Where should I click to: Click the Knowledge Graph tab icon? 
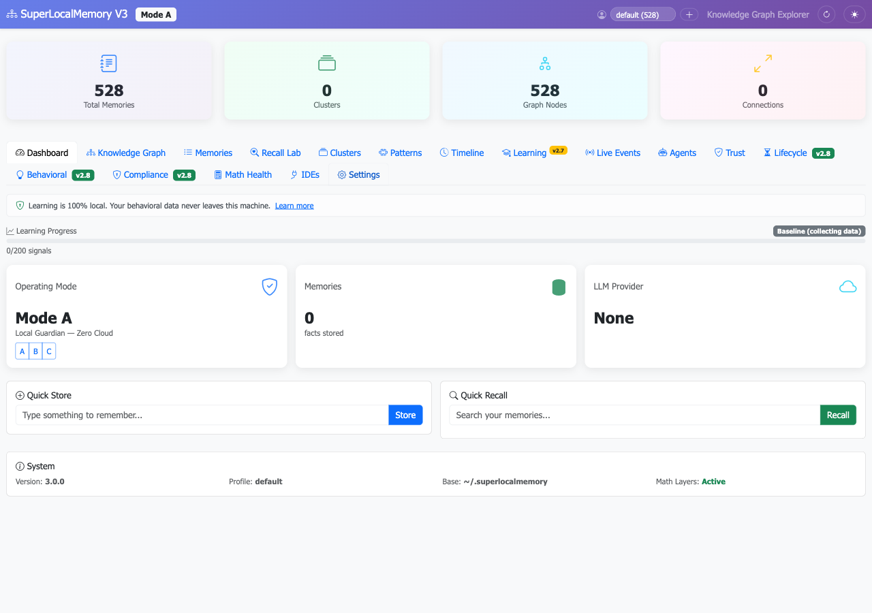click(90, 153)
